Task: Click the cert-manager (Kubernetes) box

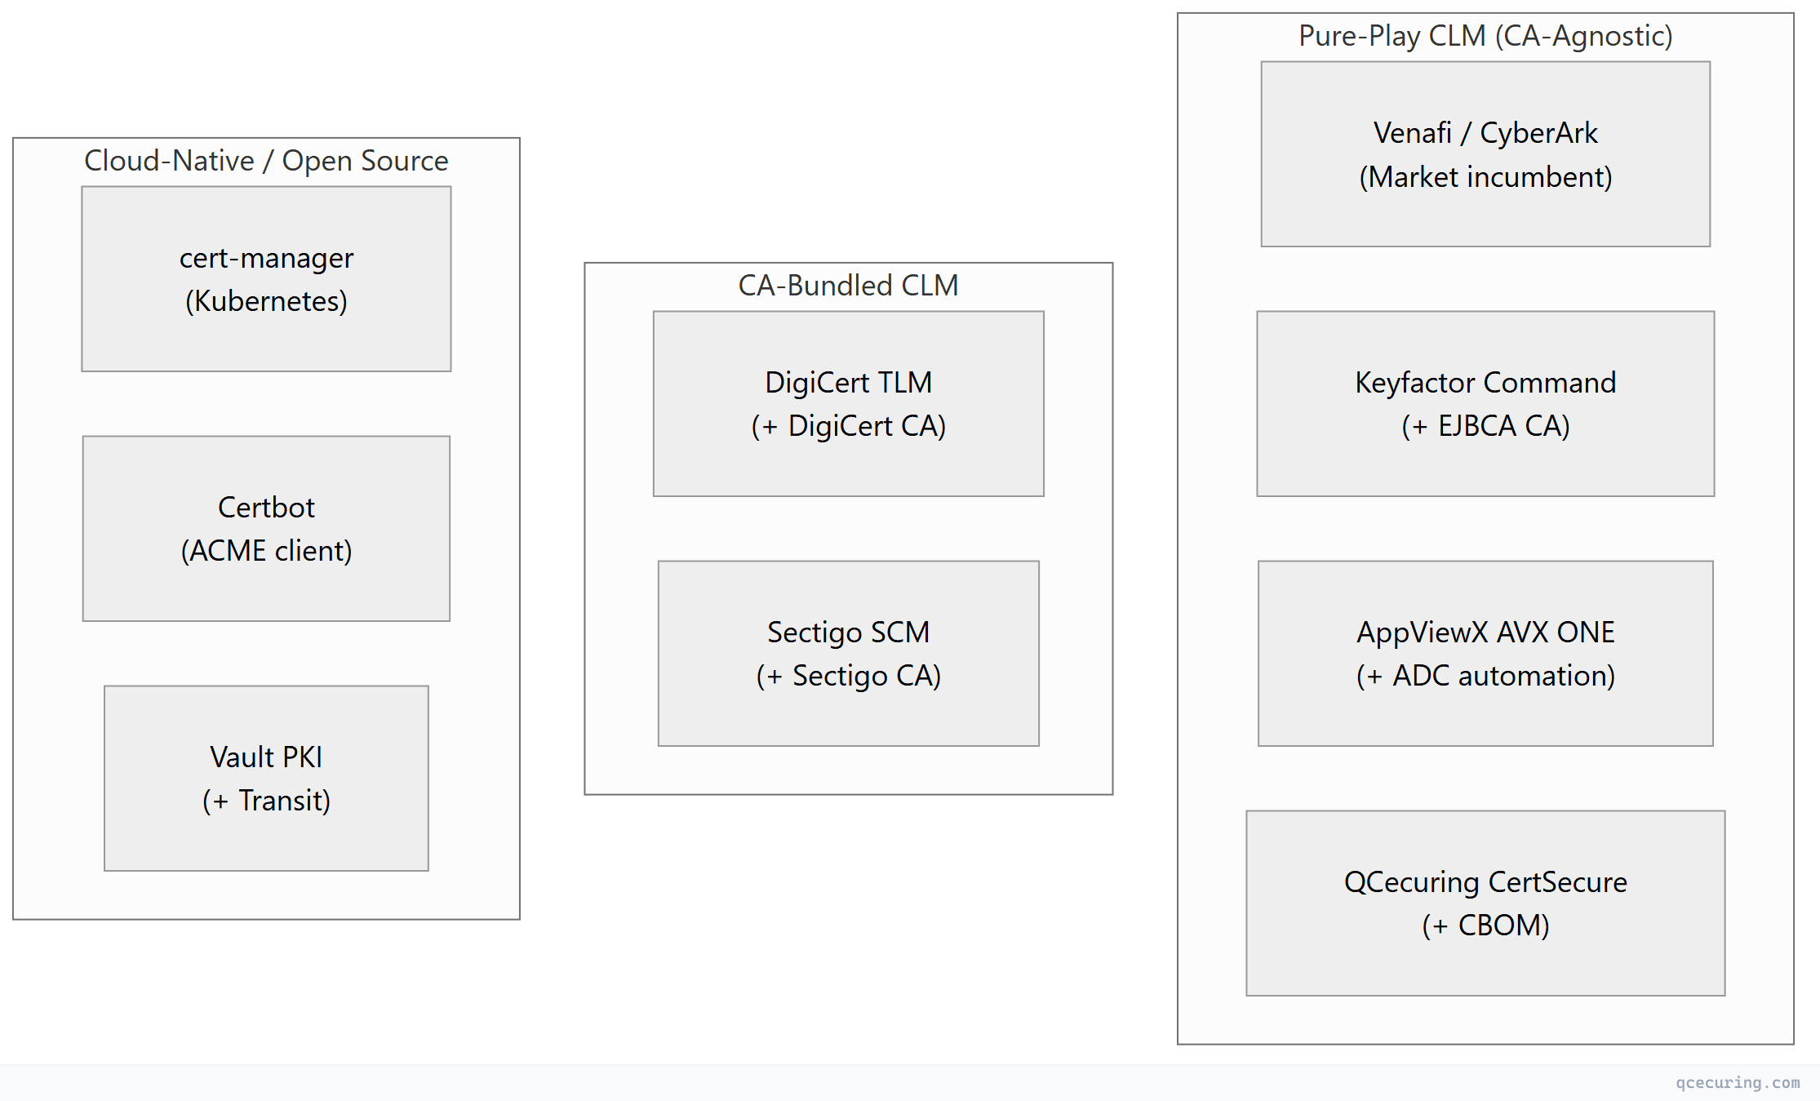Action: tap(266, 279)
